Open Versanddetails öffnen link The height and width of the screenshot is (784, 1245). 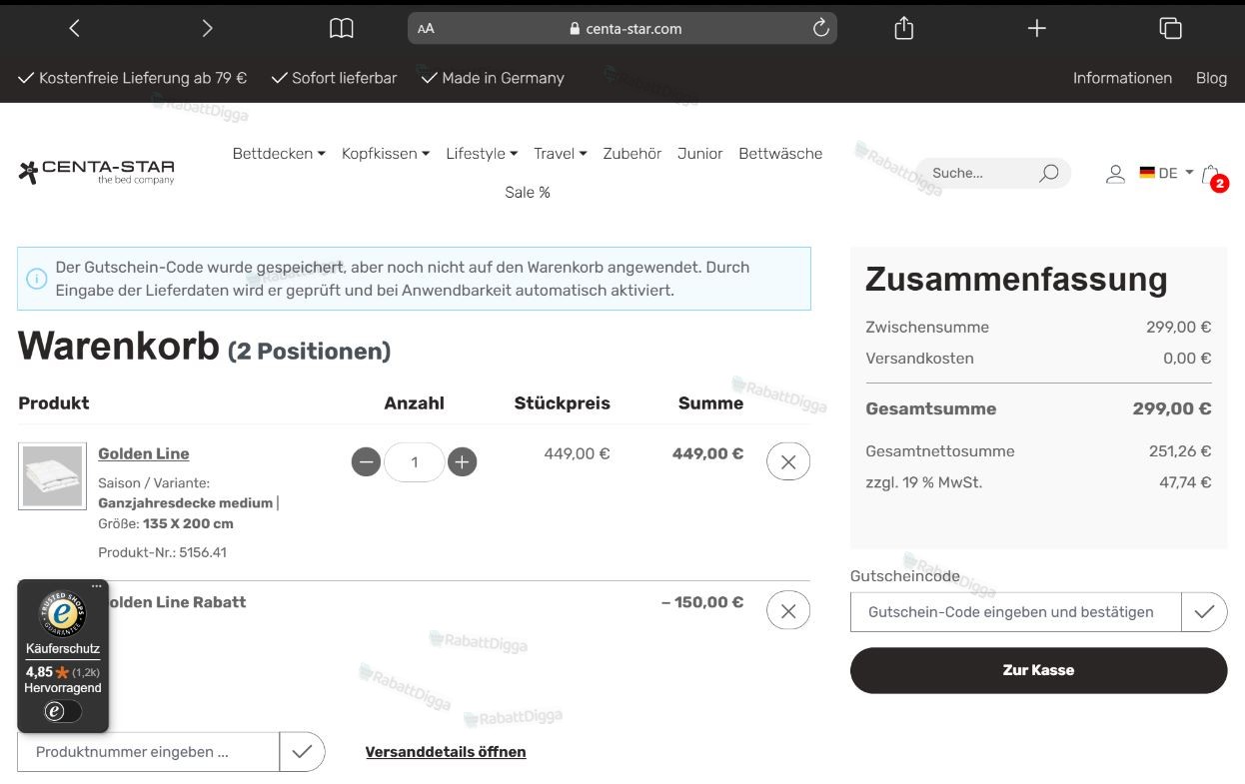[446, 752]
